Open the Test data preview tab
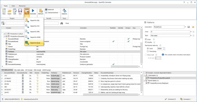 coord(7,70)
